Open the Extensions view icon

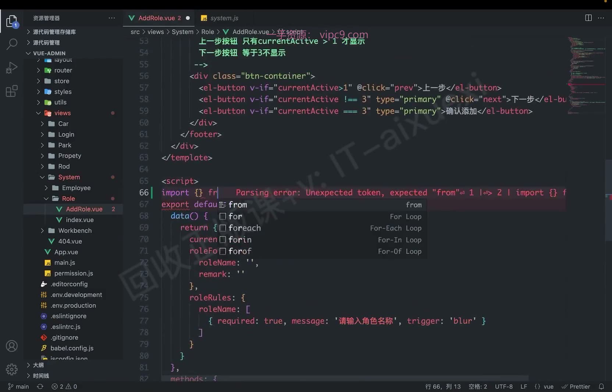[12, 91]
